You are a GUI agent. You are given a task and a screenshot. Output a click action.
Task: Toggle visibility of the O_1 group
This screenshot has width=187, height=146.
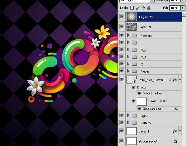(x=122, y=57)
